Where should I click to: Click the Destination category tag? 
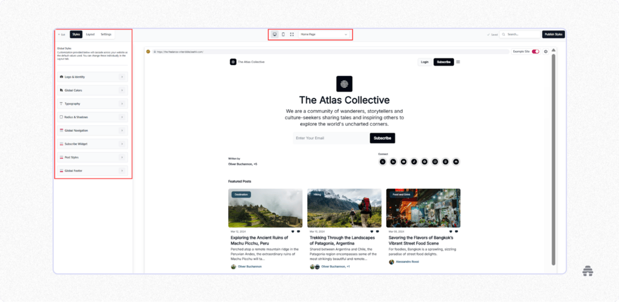[x=241, y=194]
